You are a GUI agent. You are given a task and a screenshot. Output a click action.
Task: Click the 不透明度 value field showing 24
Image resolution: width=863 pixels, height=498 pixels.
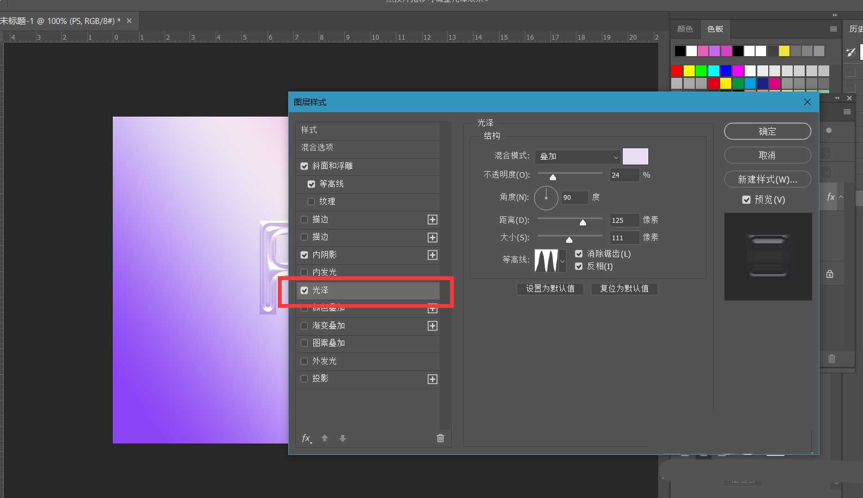tap(624, 175)
